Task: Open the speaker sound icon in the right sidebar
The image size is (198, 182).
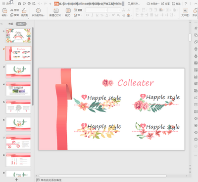Action: 196,118
